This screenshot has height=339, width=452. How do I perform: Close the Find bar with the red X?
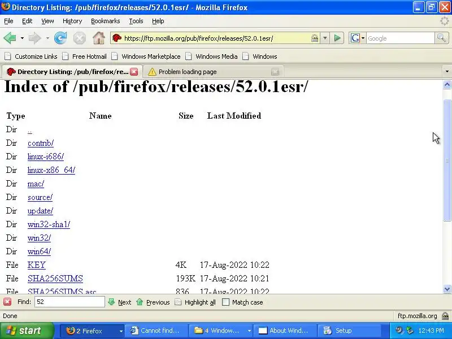[7, 302]
